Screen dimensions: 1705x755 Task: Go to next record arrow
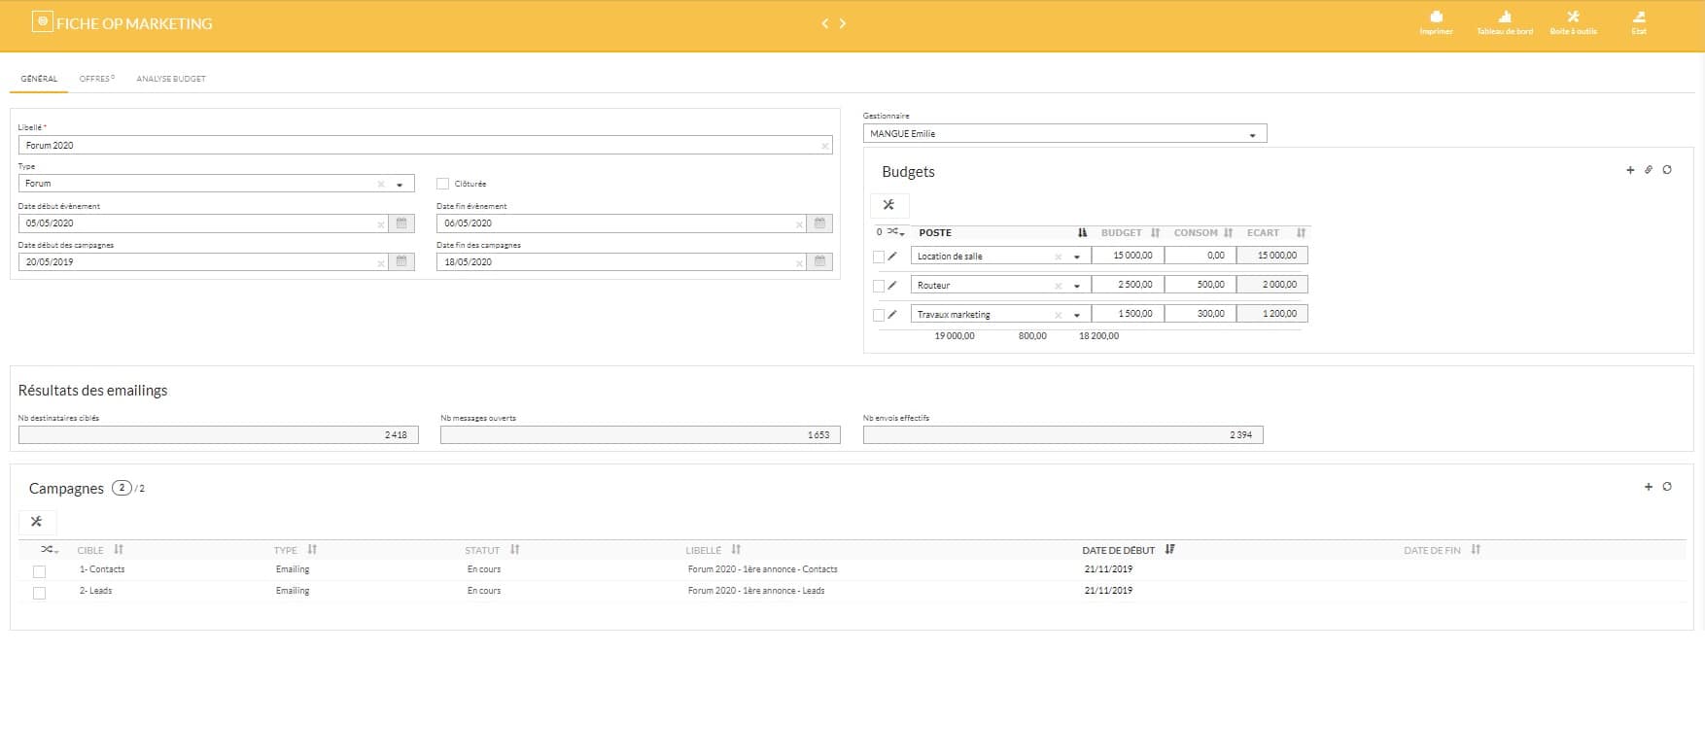(x=843, y=23)
